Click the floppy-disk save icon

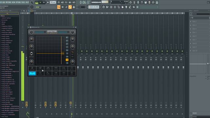pyautogui.click(x=146, y=2)
